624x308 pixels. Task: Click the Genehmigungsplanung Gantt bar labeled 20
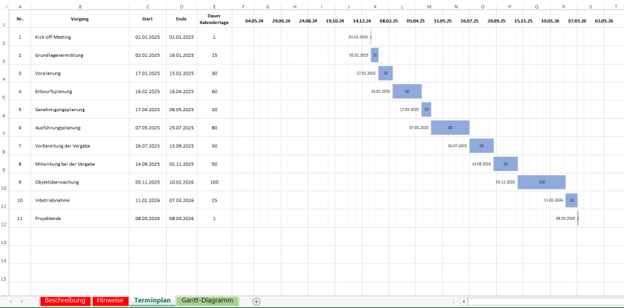[426, 109]
